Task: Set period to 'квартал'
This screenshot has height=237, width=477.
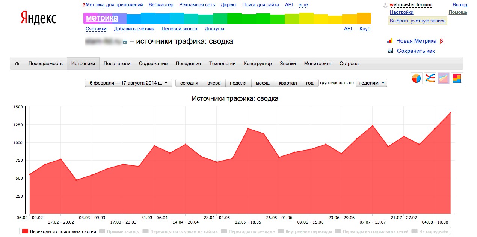Action: pyautogui.click(x=288, y=83)
